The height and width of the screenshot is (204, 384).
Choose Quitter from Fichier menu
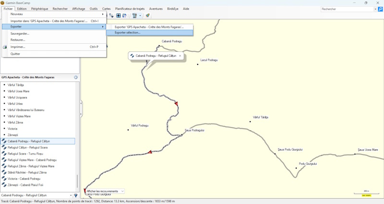[x=54, y=54]
